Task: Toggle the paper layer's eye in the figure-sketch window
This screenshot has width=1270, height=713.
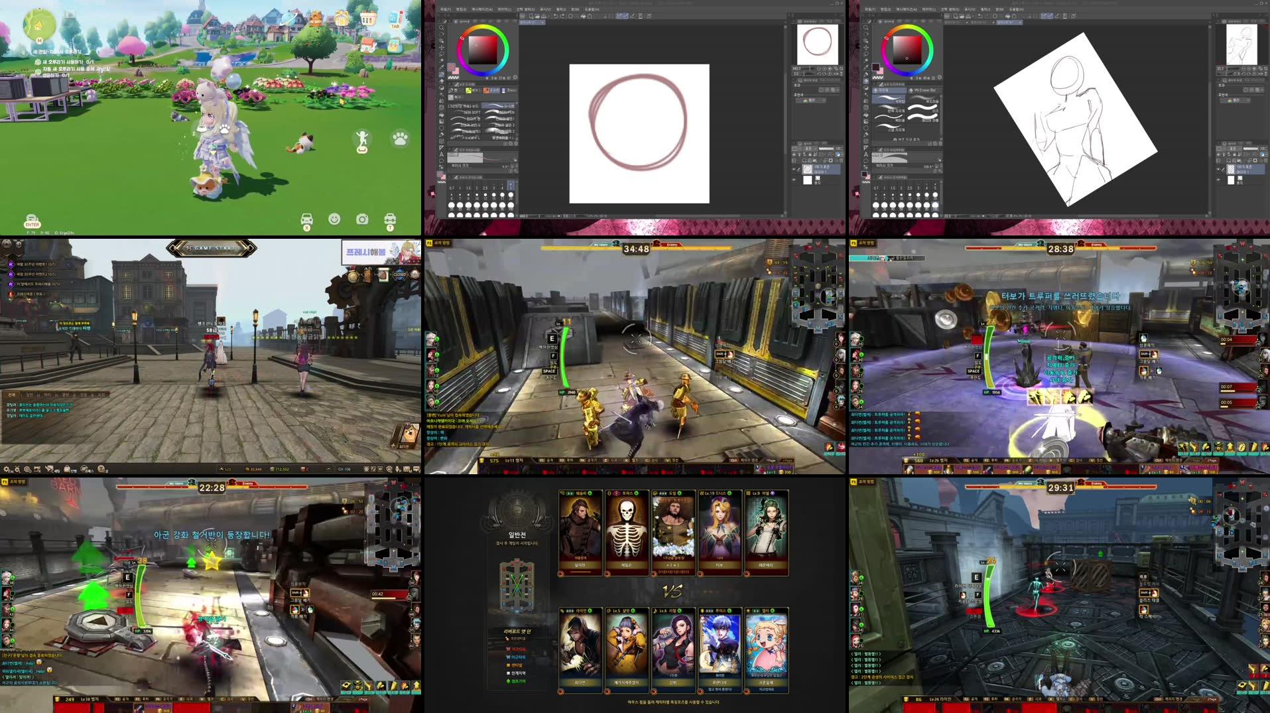Action: pos(1219,180)
